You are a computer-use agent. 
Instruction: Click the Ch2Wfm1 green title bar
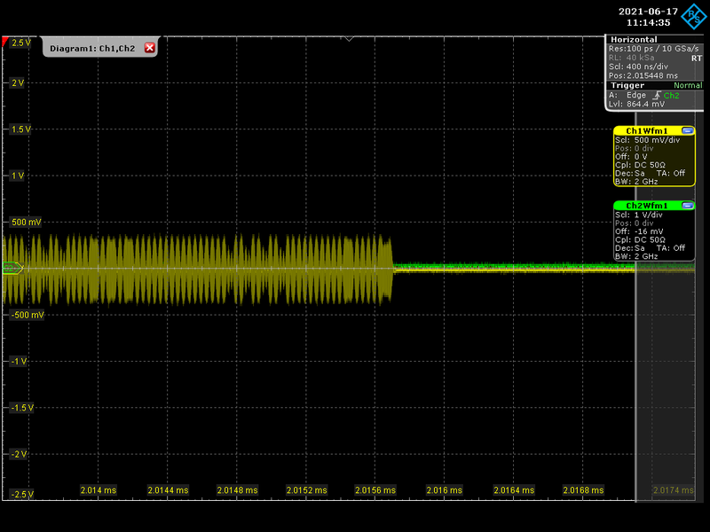coord(646,206)
